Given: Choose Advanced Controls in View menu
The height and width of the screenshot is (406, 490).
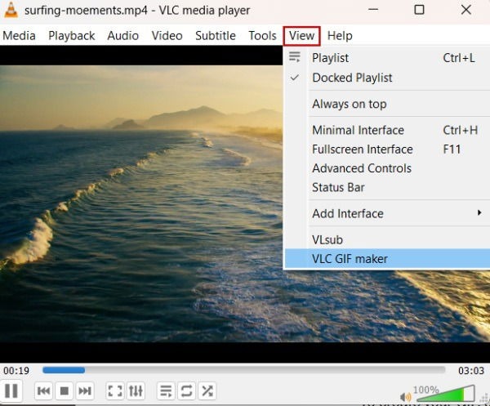Looking at the screenshot, I should [x=361, y=168].
